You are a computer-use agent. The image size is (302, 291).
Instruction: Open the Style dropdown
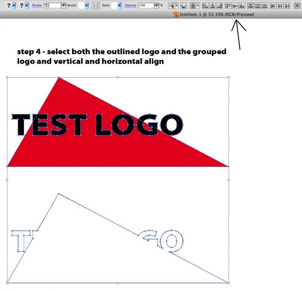(x=119, y=5)
